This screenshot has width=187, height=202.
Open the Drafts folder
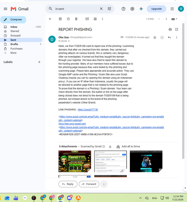pos(21,44)
